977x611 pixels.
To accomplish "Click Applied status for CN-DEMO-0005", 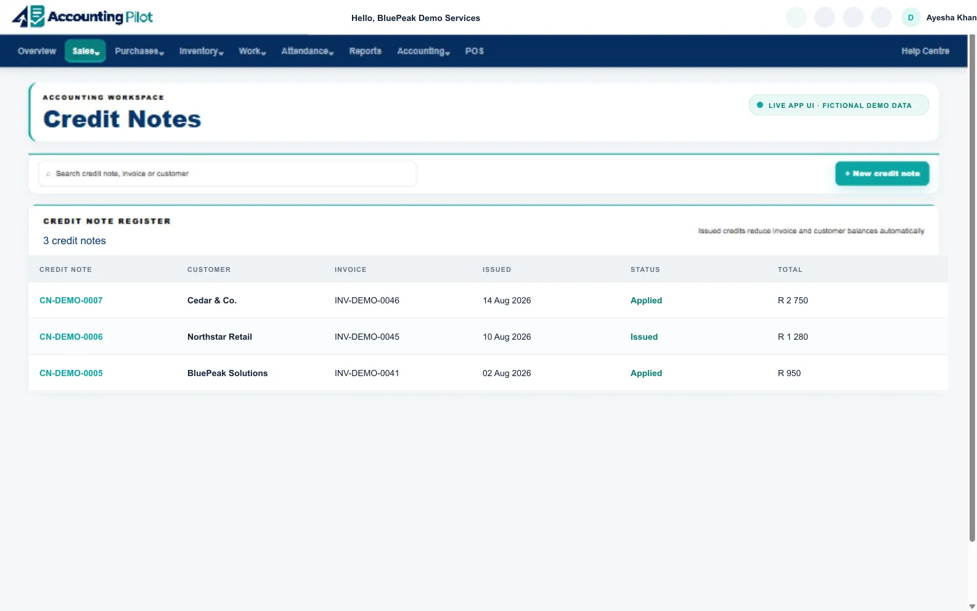I will [646, 373].
